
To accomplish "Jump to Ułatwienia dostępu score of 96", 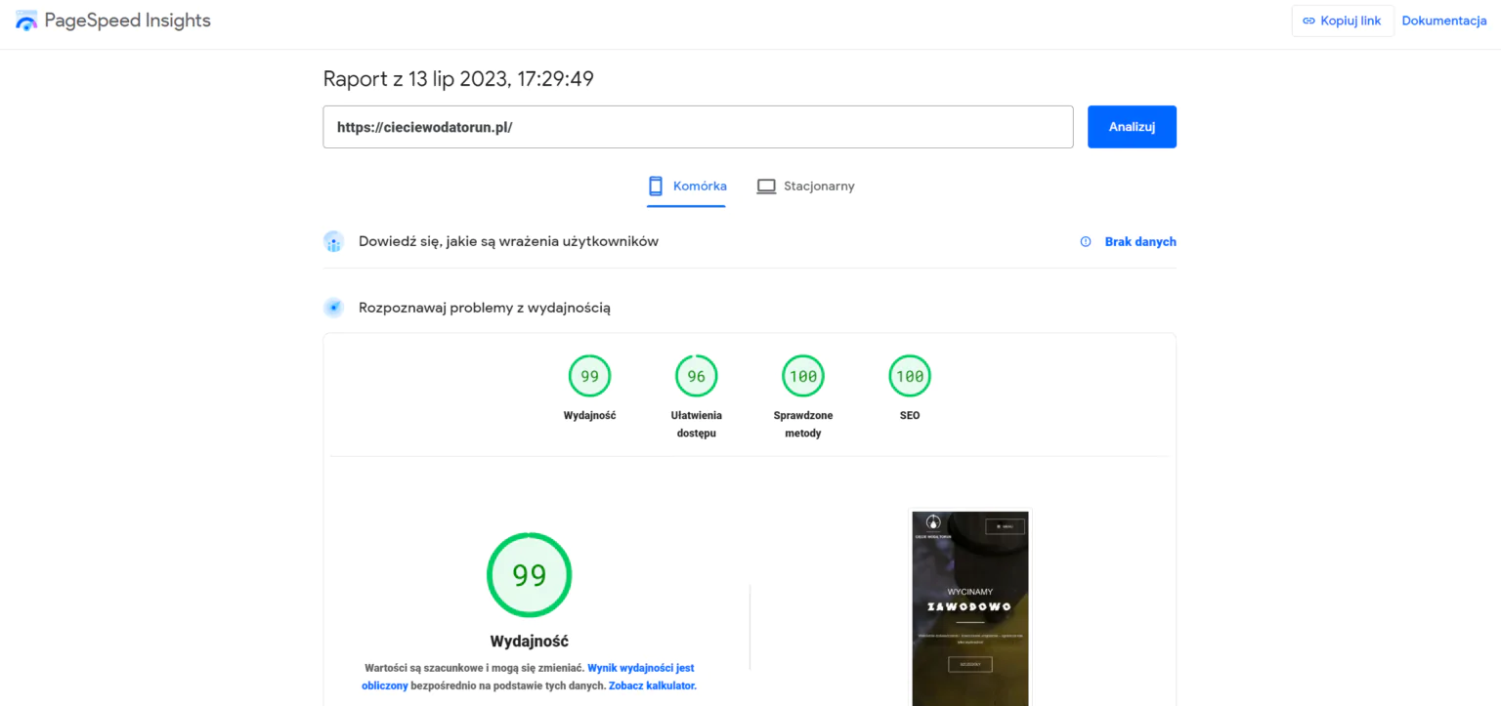I will 696,376.
